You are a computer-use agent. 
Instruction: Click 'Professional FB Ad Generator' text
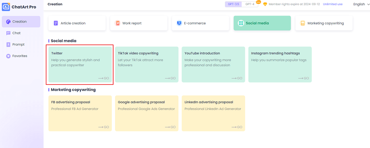tap(75, 109)
